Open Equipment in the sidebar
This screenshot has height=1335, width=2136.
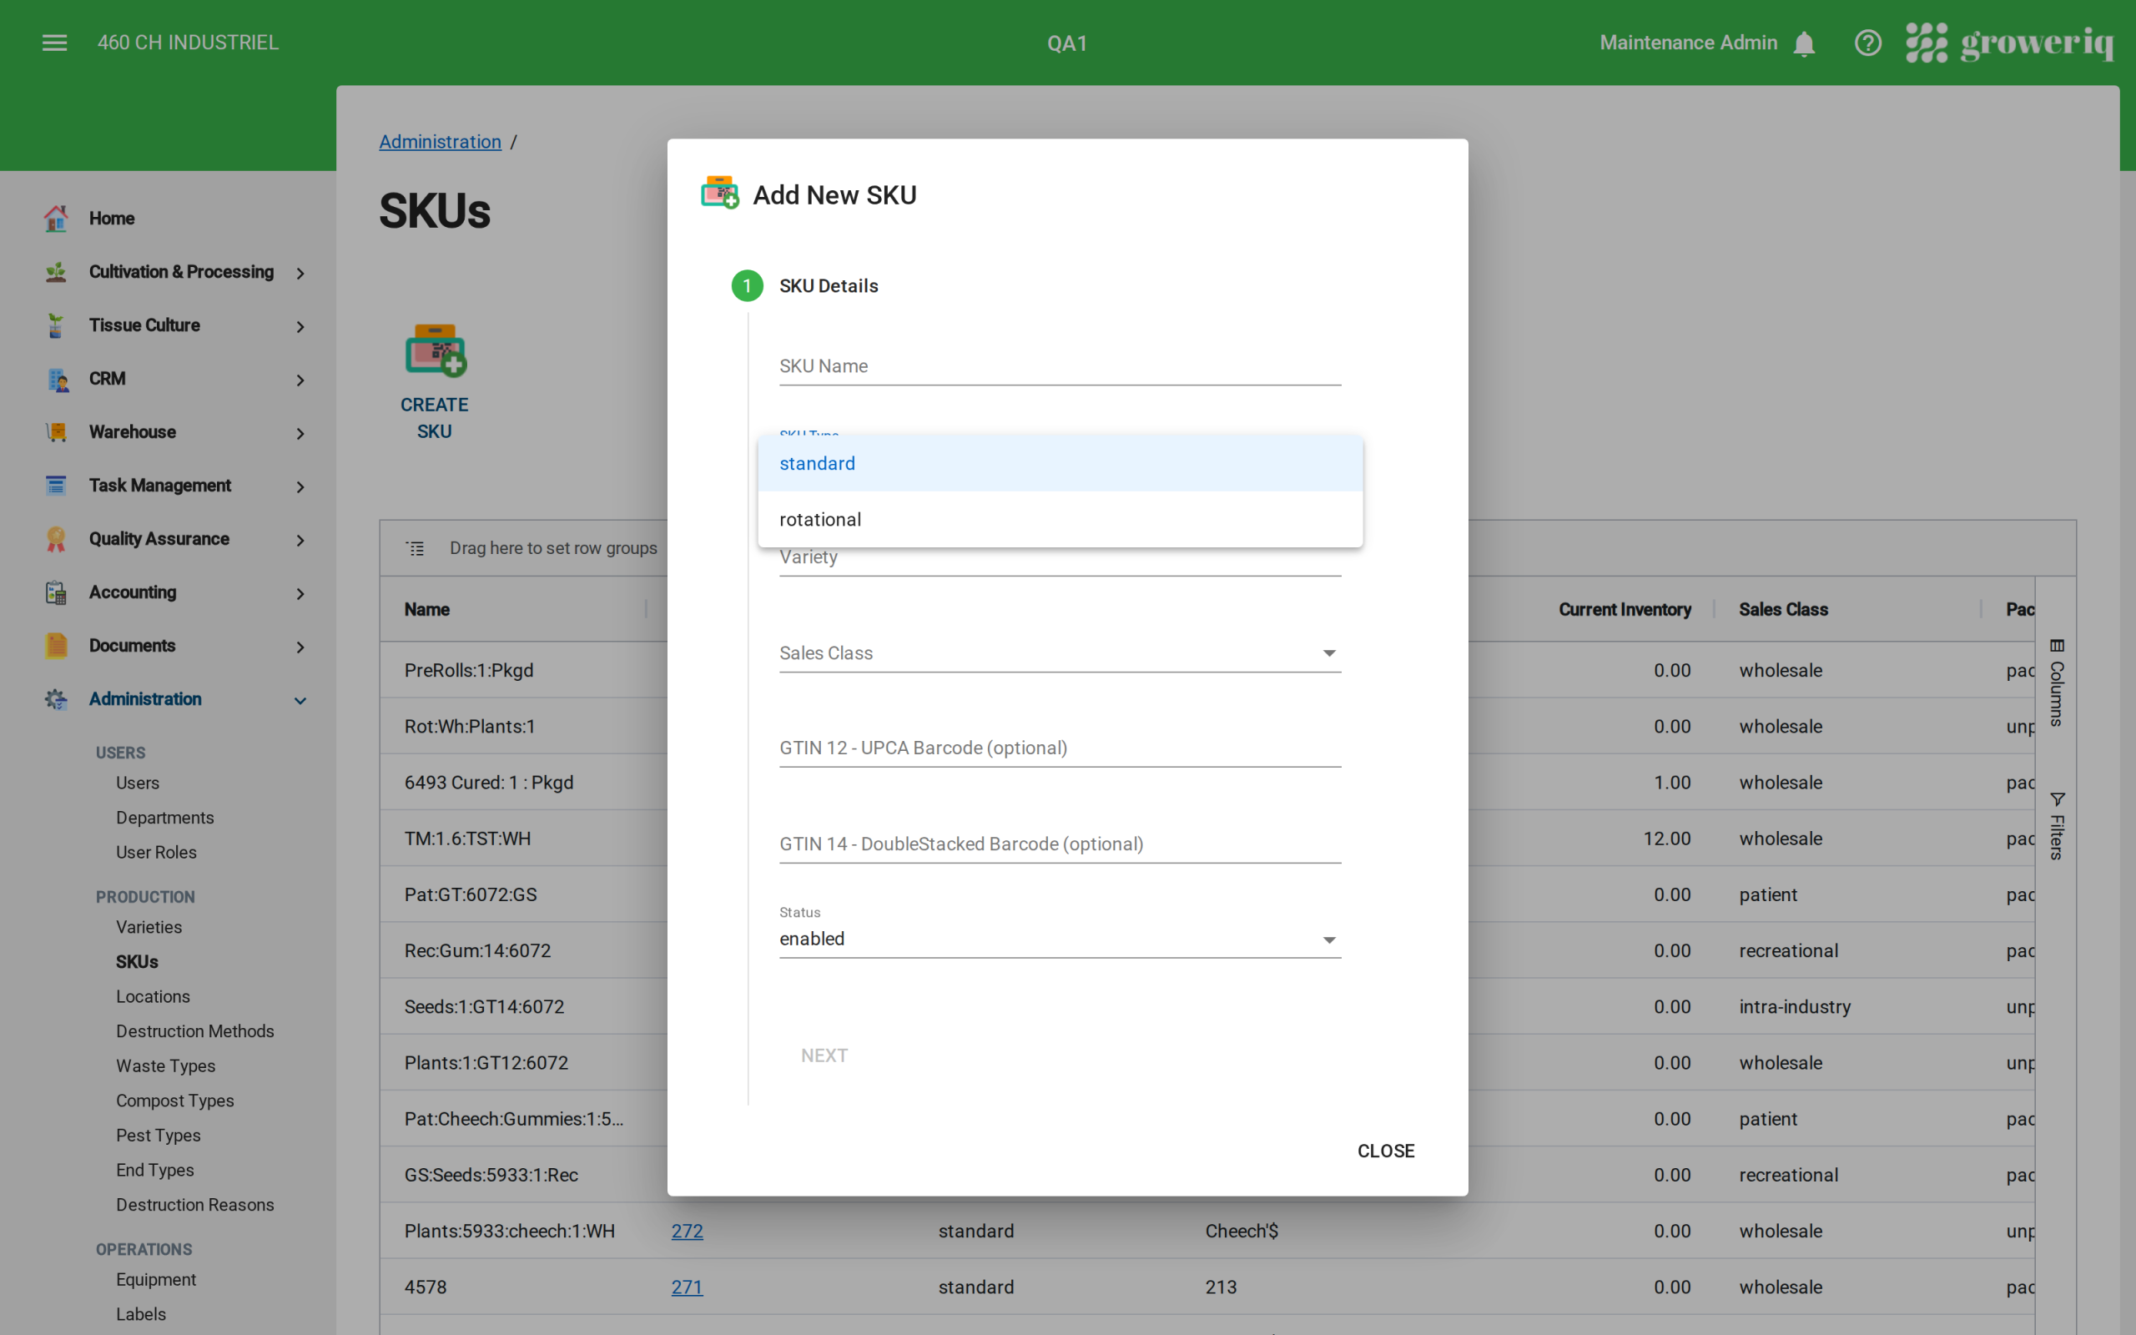tap(156, 1280)
